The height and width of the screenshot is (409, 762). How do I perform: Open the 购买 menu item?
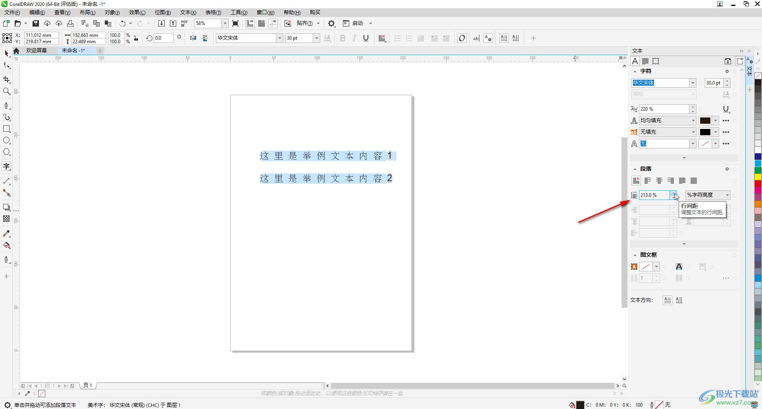(x=315, y=12)
